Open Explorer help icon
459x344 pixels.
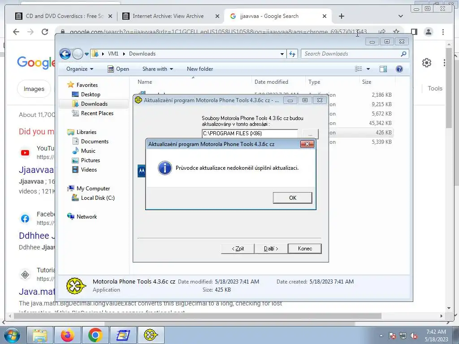pos(399,69)
